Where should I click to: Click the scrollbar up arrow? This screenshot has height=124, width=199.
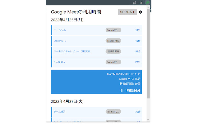[x=148, y=7]
